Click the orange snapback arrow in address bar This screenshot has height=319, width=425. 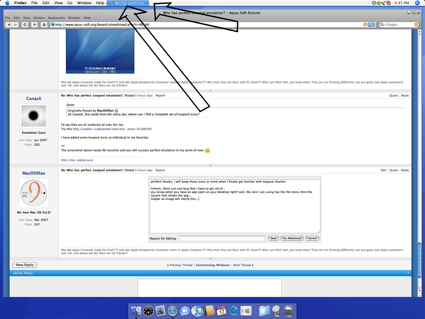click(x=365, y=24)
